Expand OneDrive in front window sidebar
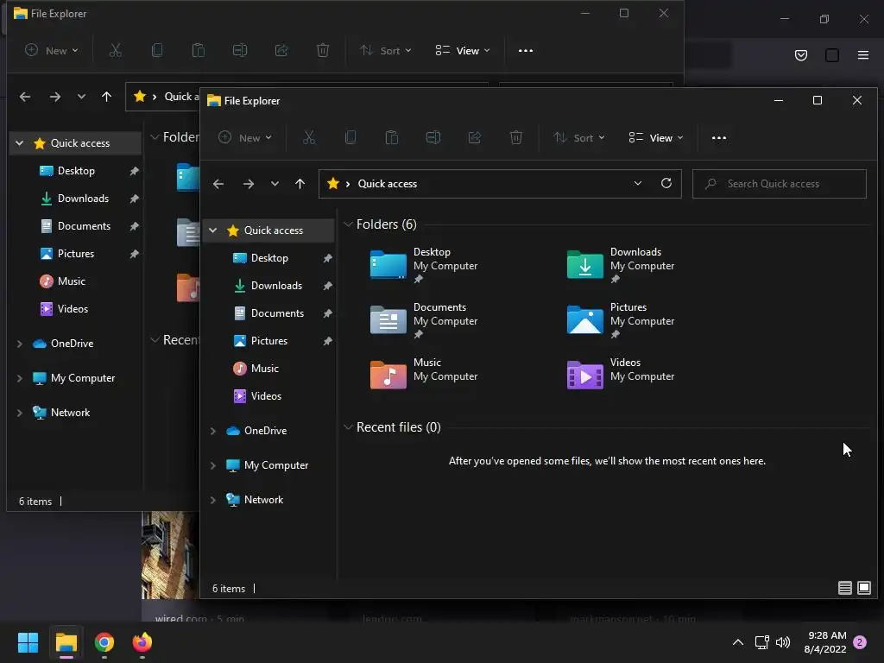Image resolution: width=884 pixels, height=663 pixels. point(213,431)
